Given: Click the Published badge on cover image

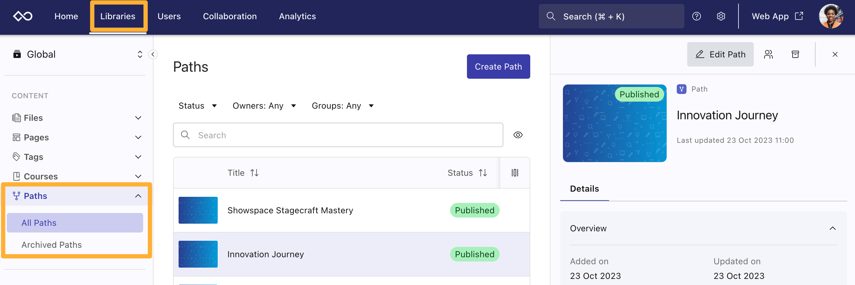Looking at the screenshot, I should 639,94.
